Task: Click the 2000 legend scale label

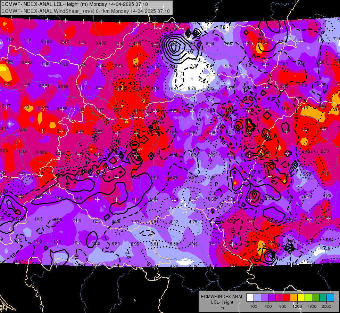Action: click(x=326, y=306)
